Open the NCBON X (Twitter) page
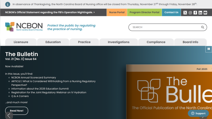Image resolution: width=212 pixels, height=119 pixels. (x=185, y=13)
